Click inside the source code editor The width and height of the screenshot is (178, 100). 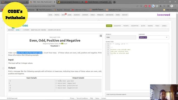coord(139,66)
